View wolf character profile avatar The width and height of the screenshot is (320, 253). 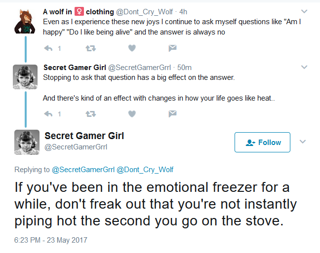(25, 21)
